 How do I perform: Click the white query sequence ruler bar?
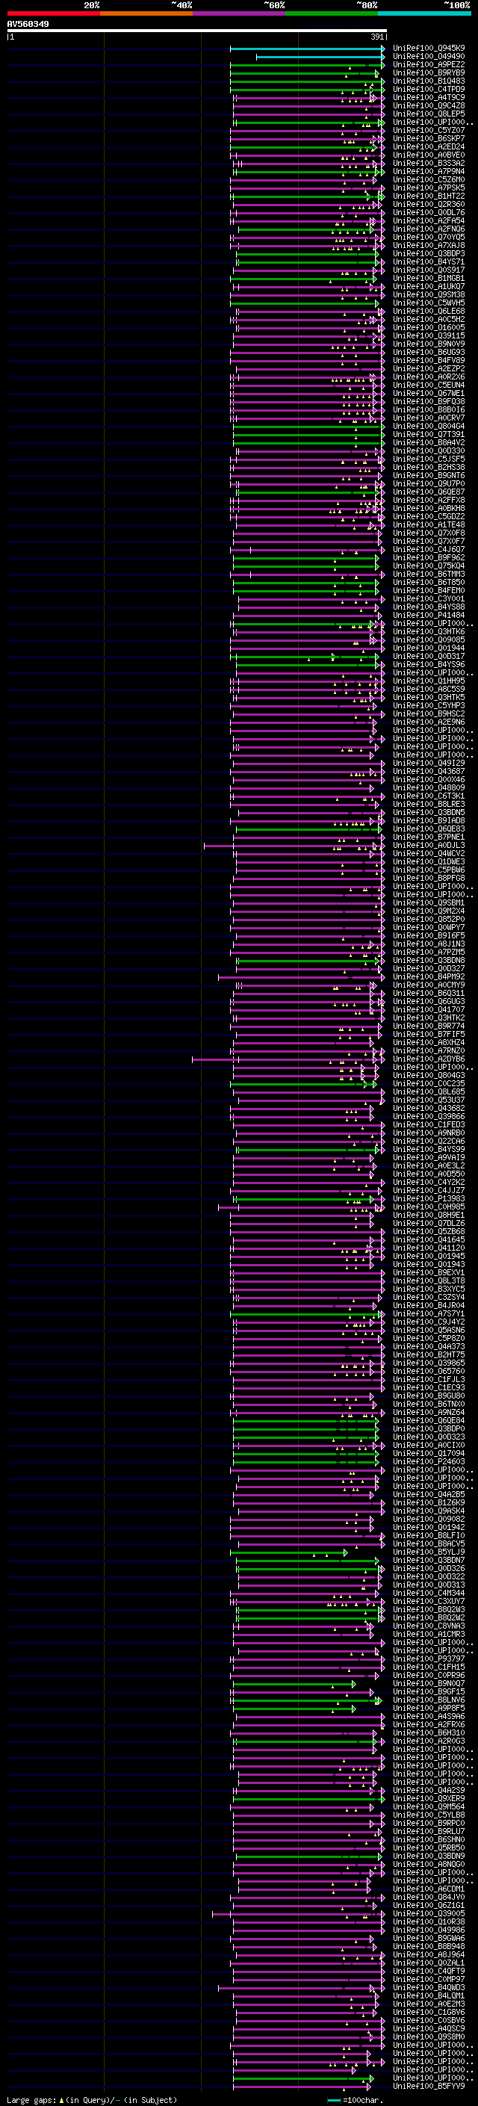click(197, 31)
